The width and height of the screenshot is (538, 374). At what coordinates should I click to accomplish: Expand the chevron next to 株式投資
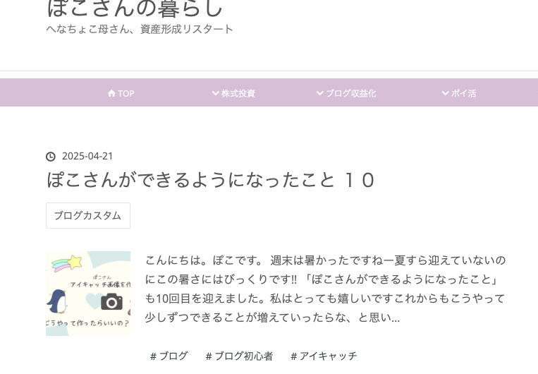tap(216, 93)
